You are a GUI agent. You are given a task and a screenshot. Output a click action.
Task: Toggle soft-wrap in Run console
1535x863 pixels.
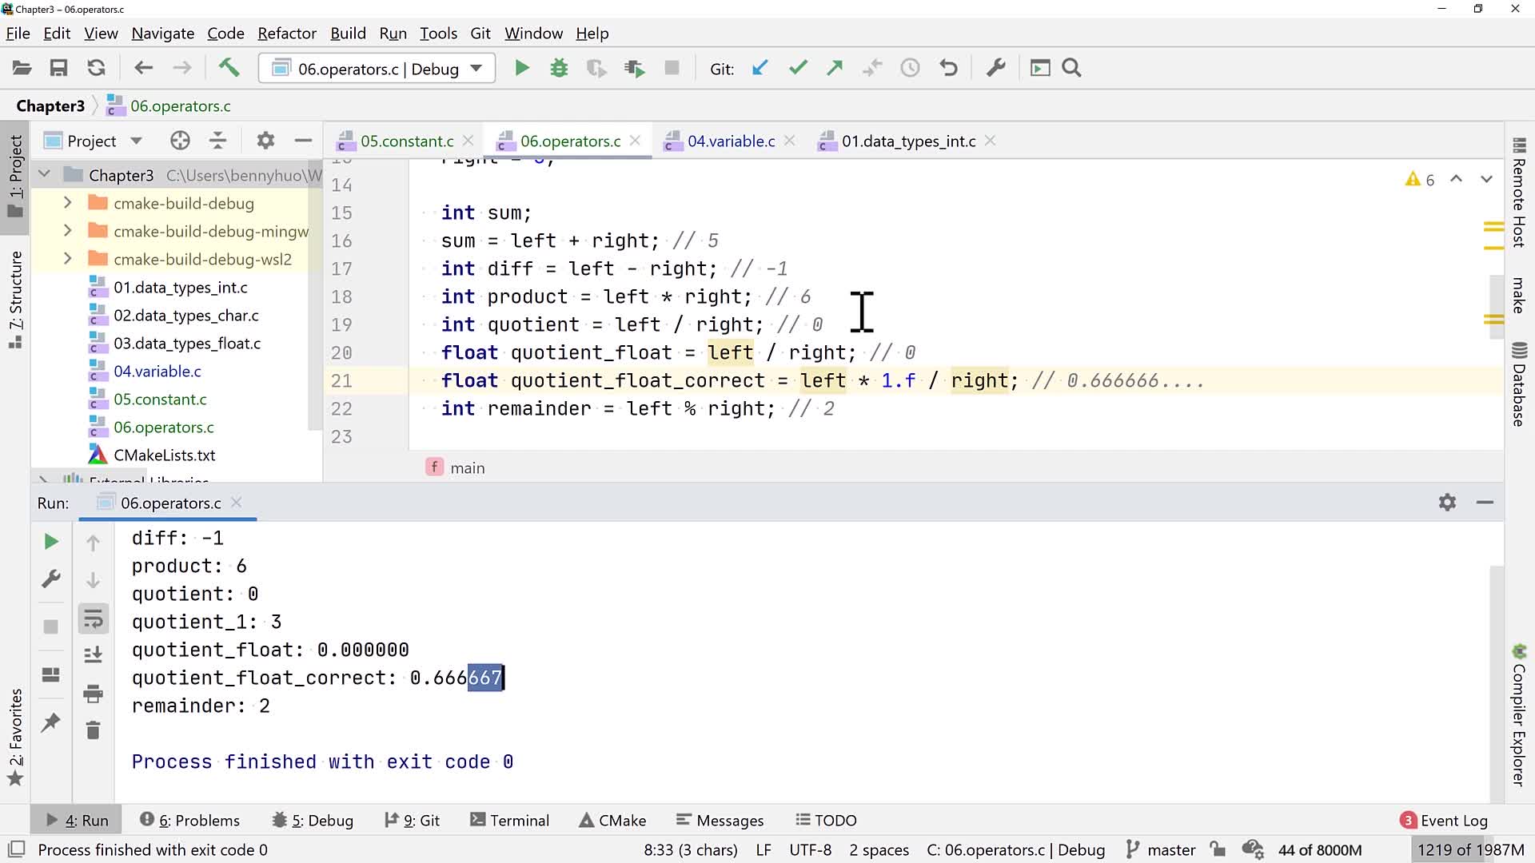coord(93,618)
